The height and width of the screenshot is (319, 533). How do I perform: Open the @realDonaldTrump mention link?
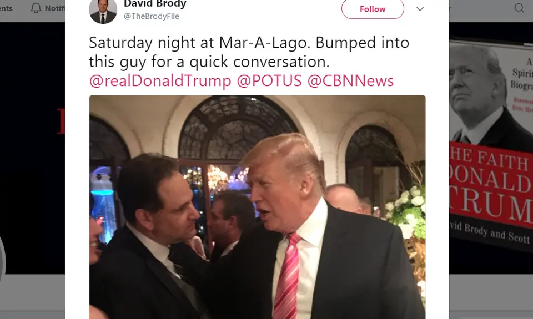click(160, 81)
